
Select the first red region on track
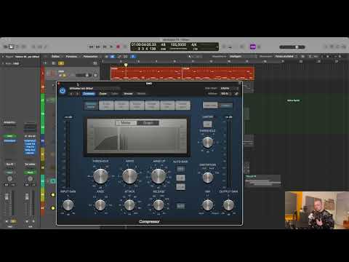(x=146, y=74)
